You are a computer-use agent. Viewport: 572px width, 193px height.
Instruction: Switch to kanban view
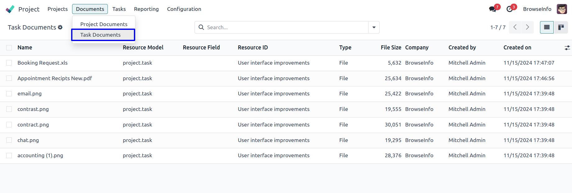(x=561, y=27)
